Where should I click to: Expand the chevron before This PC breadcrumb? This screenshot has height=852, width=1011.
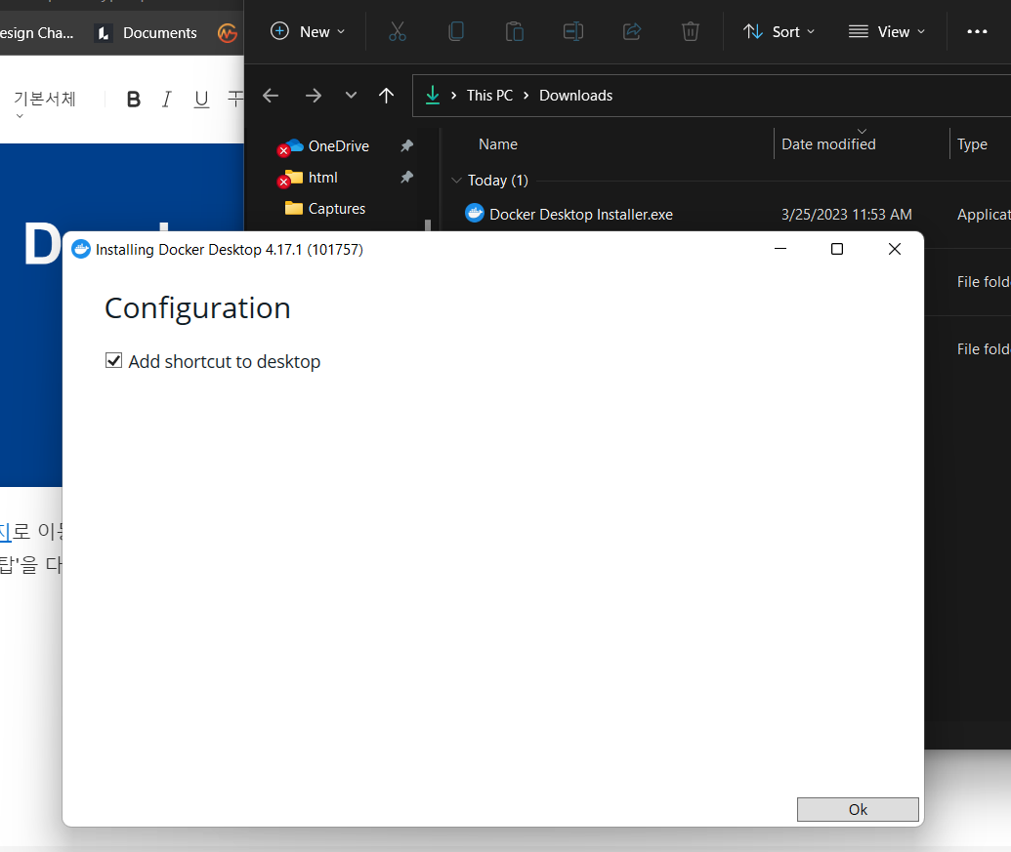pyautogui.click(x=454, y=96)
